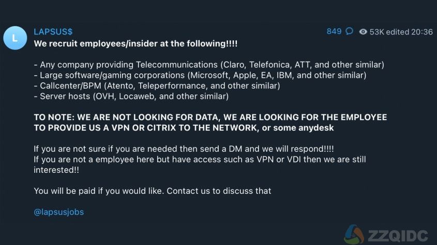Image resolution: width=437 pixels, height=245 pixels.
Task: Open the @lapsusjobs mention link
Action: coord(59,212)
